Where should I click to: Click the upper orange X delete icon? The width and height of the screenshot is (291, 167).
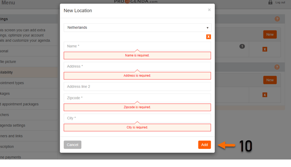point(265,49)
